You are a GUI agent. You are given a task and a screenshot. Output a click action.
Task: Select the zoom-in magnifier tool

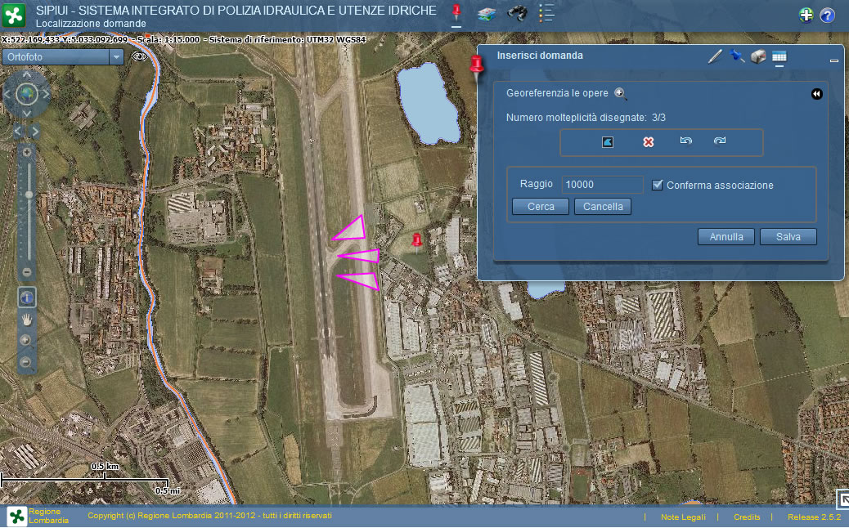click(x=25, y=340)
